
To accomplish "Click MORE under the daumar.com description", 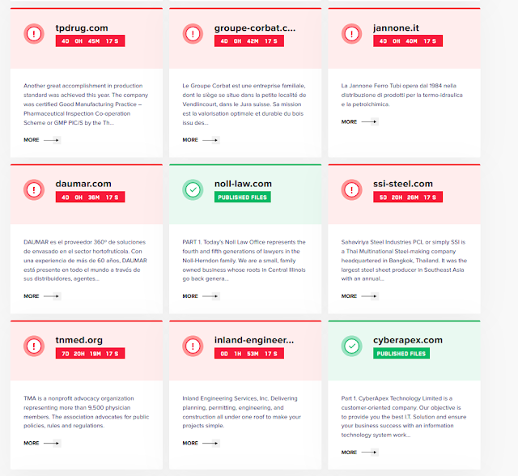I will [41, 296].
